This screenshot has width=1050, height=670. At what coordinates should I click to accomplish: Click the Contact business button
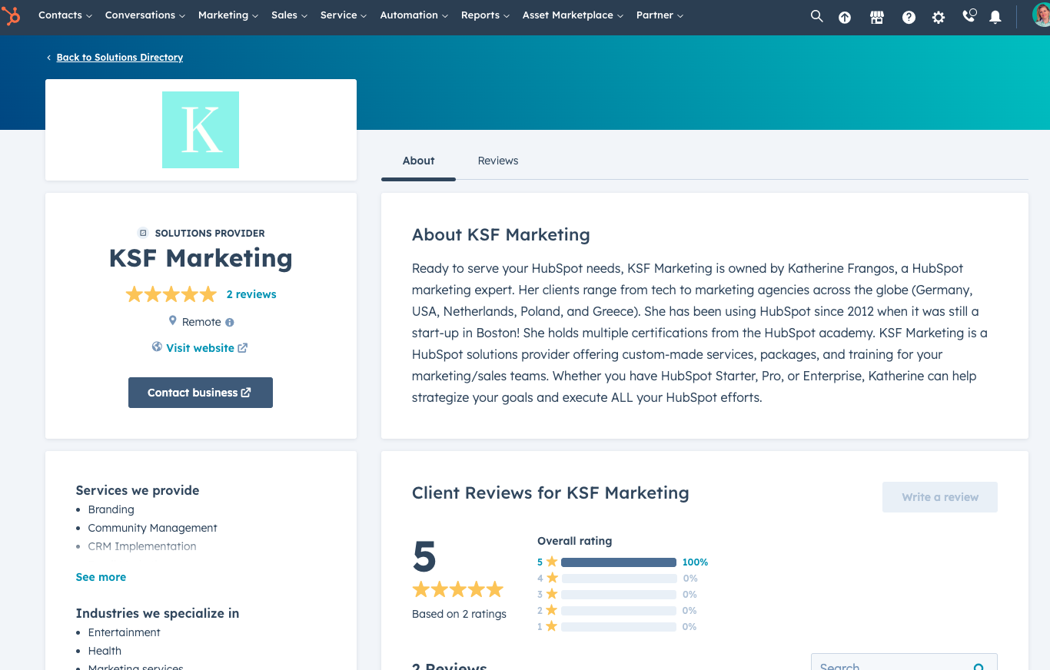tap(201, 393)
